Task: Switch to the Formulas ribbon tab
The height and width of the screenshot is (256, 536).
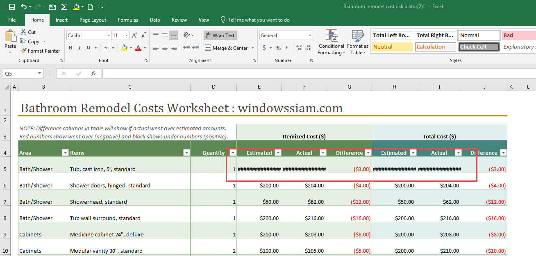Action: point(128,20)
